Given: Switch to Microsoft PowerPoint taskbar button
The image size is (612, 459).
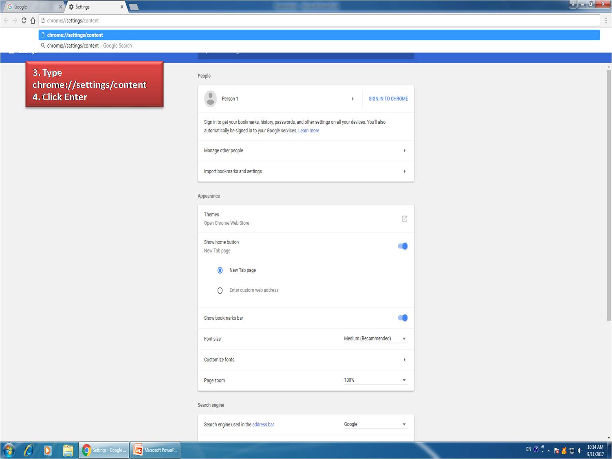Looking at the screenshot, I should pyautogui.click(x=155, y=450).
